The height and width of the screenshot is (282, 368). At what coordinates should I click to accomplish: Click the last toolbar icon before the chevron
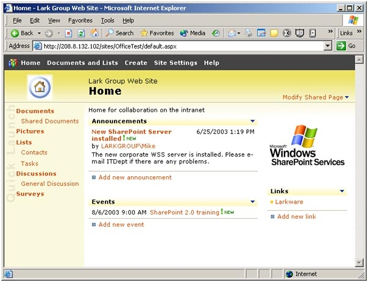[x=313, y=33]
